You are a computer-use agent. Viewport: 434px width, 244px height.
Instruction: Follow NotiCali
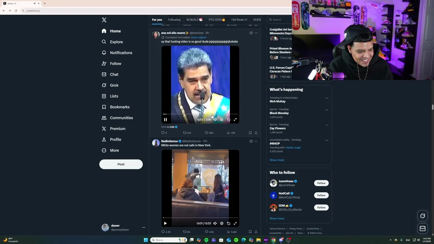click(x=321, y=195)
